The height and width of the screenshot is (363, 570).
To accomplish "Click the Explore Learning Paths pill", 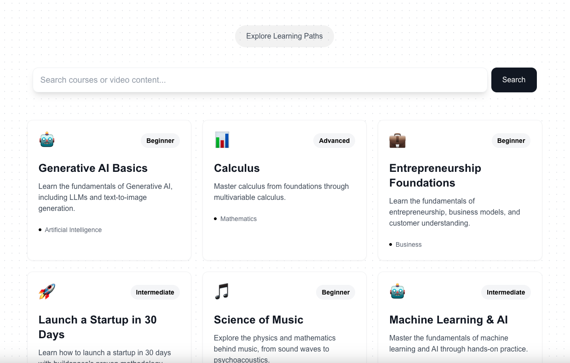I will (x=284, y=36).
